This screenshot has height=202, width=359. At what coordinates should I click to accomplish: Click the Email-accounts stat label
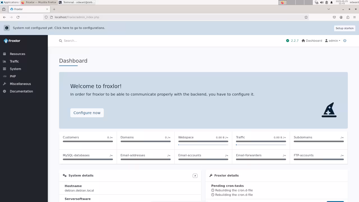(190, 155)
